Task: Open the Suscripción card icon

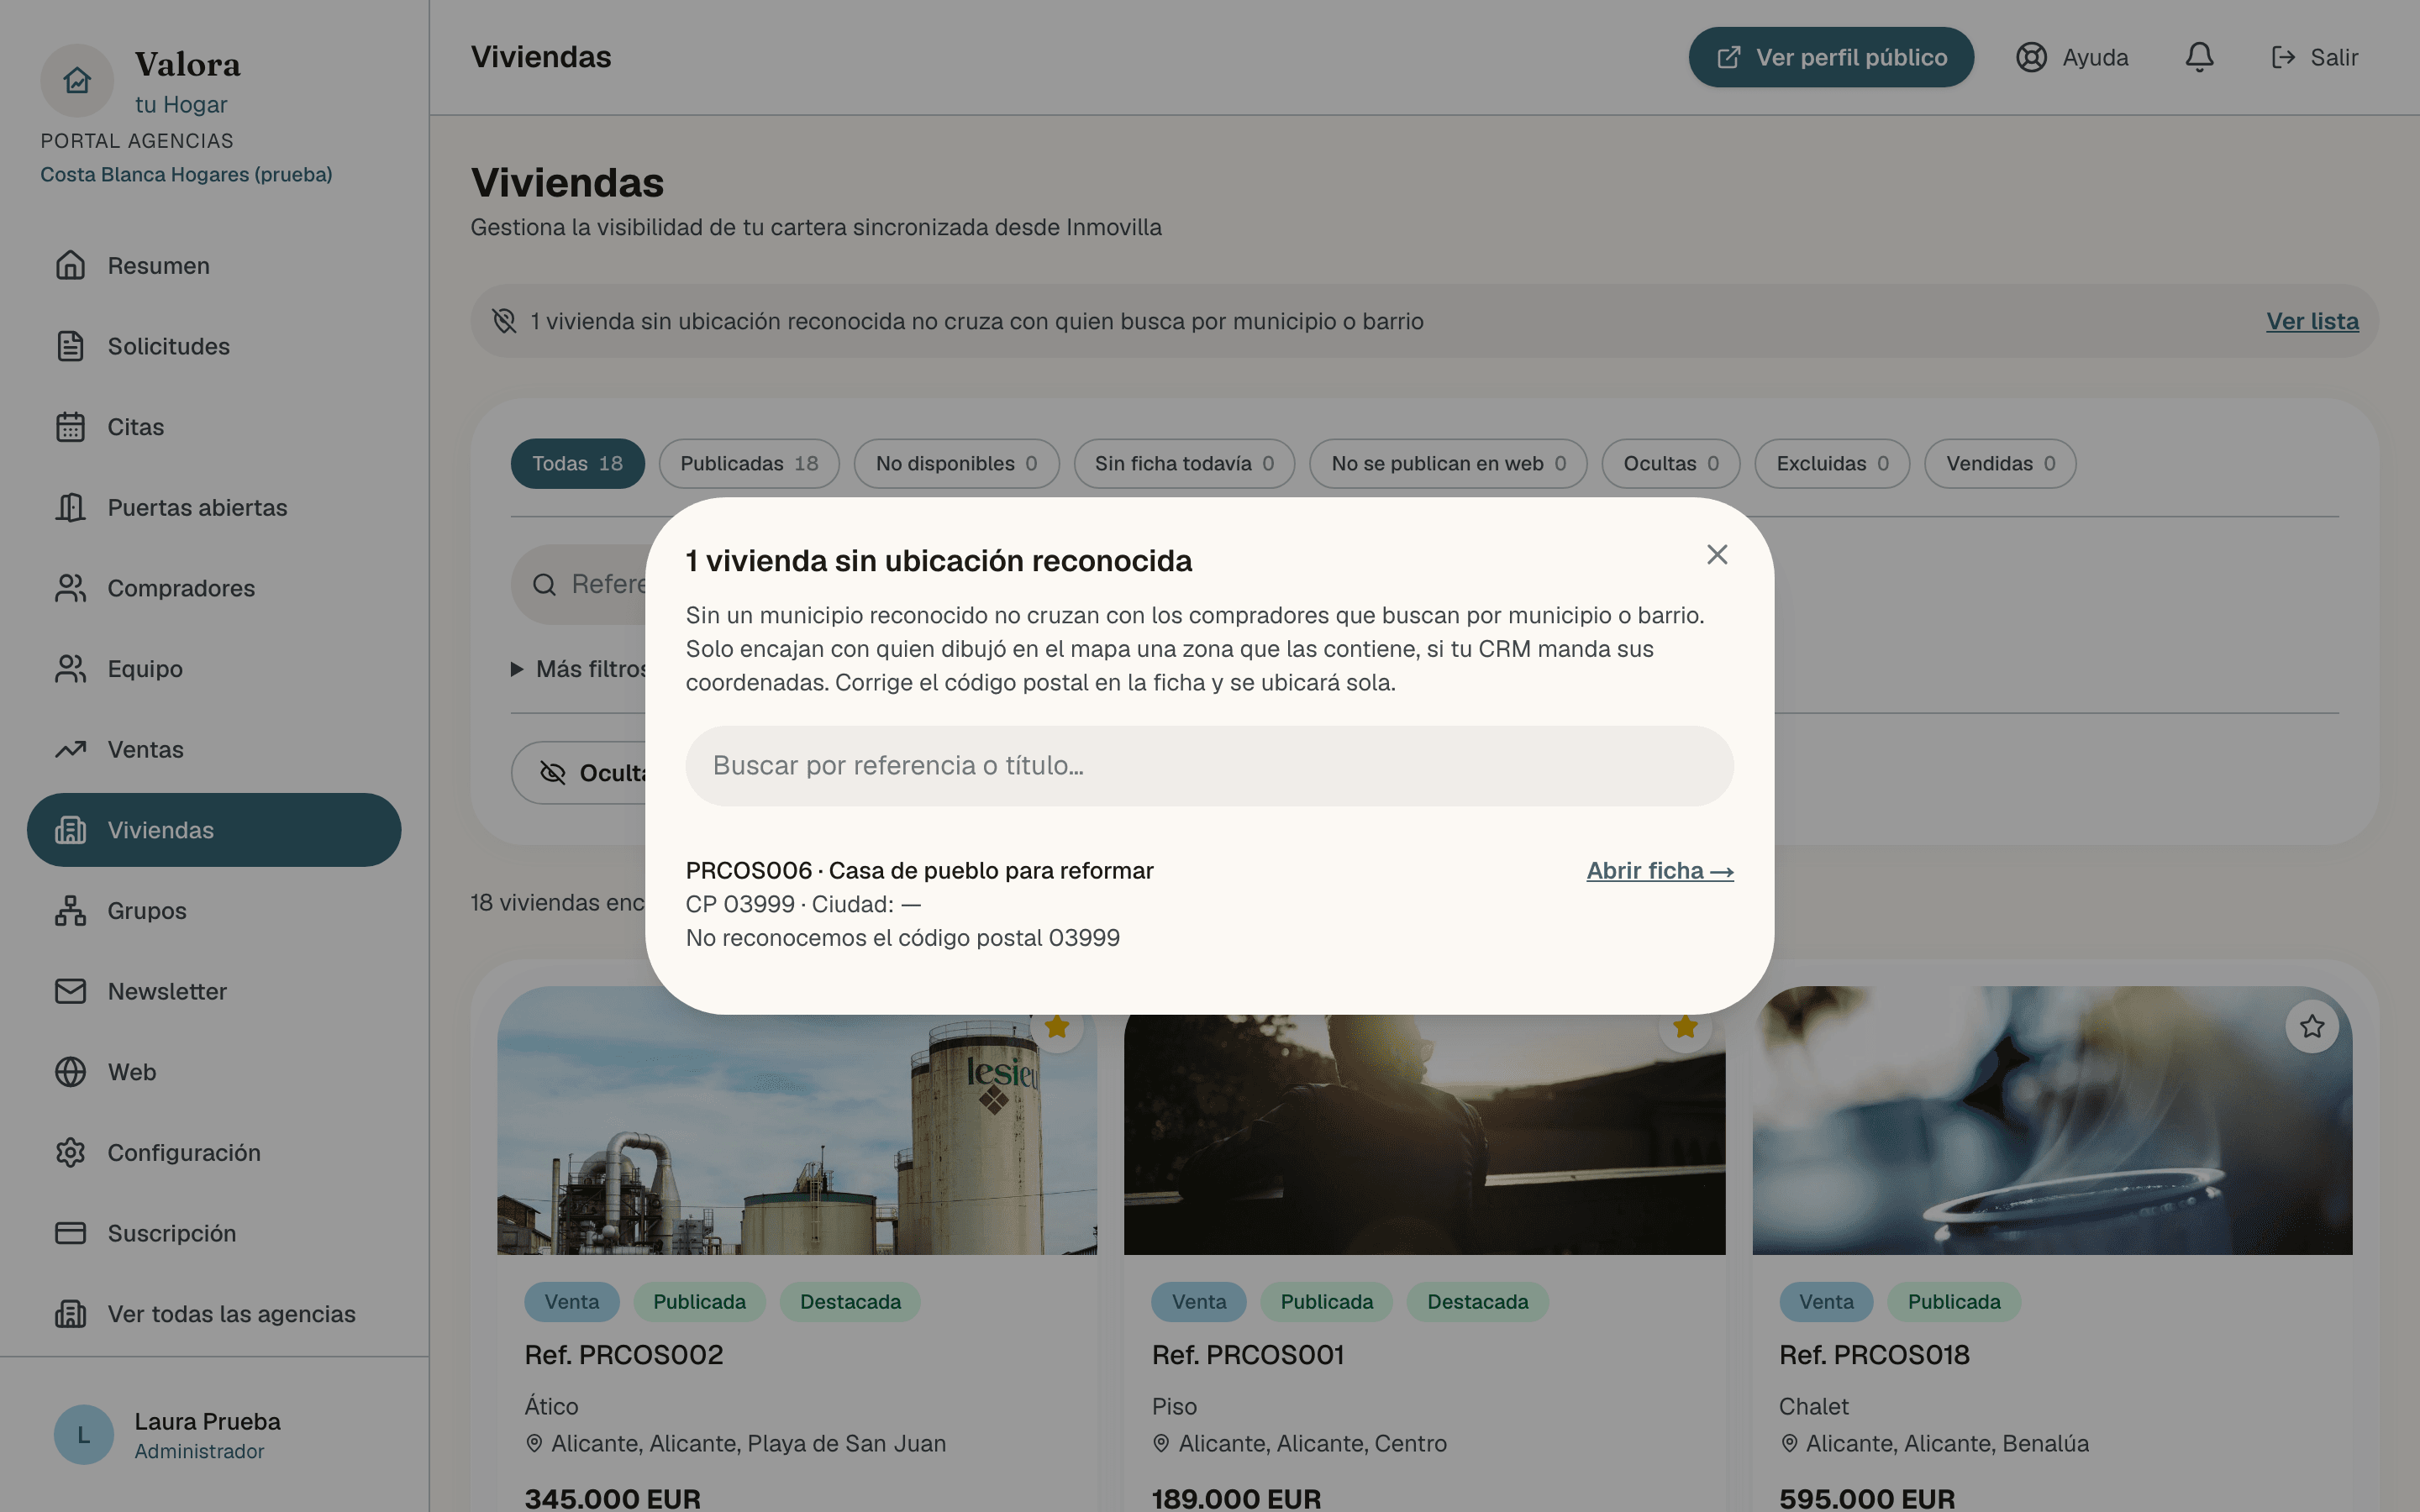Action: [70, 1233]
